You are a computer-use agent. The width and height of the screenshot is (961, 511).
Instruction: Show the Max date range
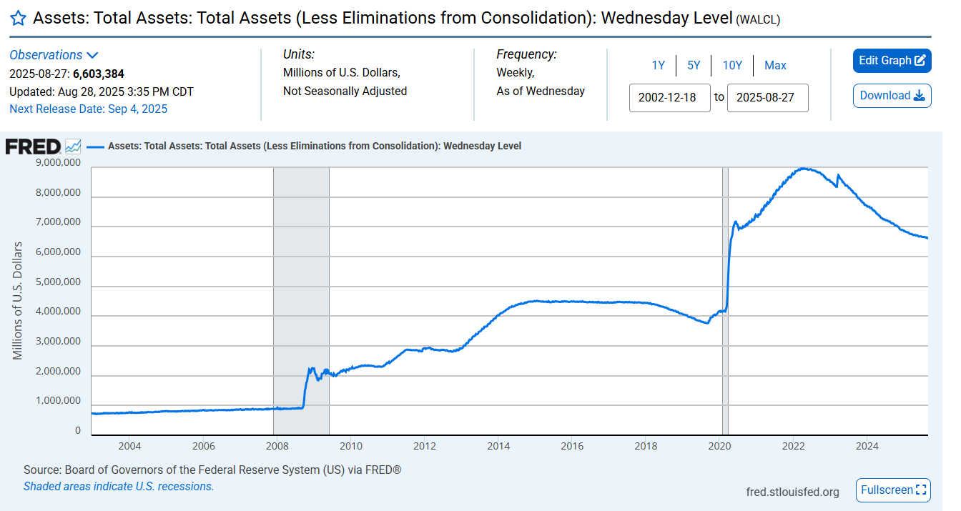[x=775, y=66]
